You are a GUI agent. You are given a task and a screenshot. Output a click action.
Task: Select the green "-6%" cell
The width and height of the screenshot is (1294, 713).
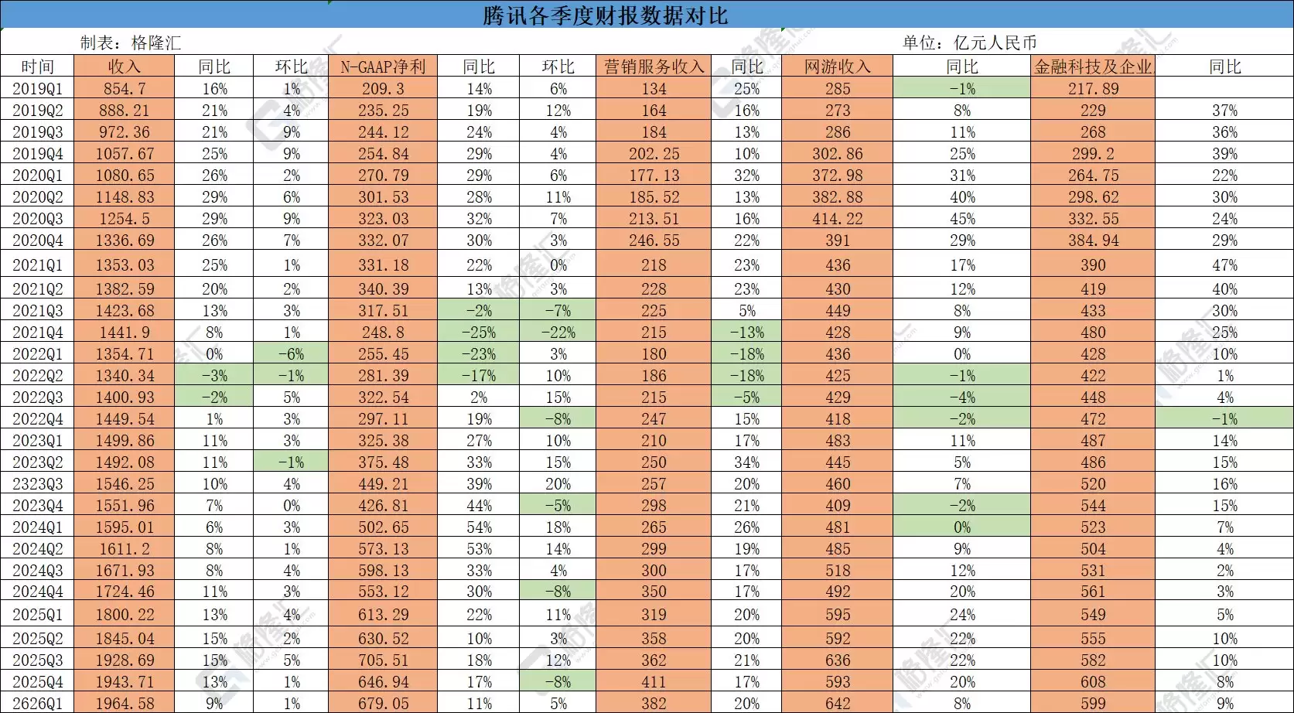click(x=291, y=354)
